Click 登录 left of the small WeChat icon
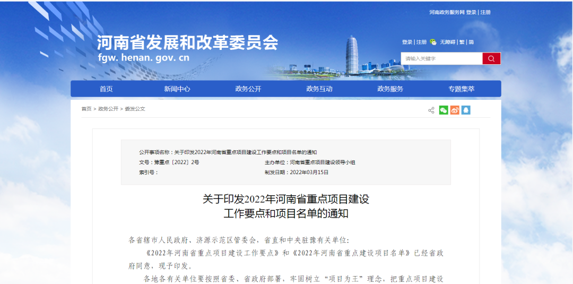Image resolution: width=573 pixels, height=284 pixels. 407,42
